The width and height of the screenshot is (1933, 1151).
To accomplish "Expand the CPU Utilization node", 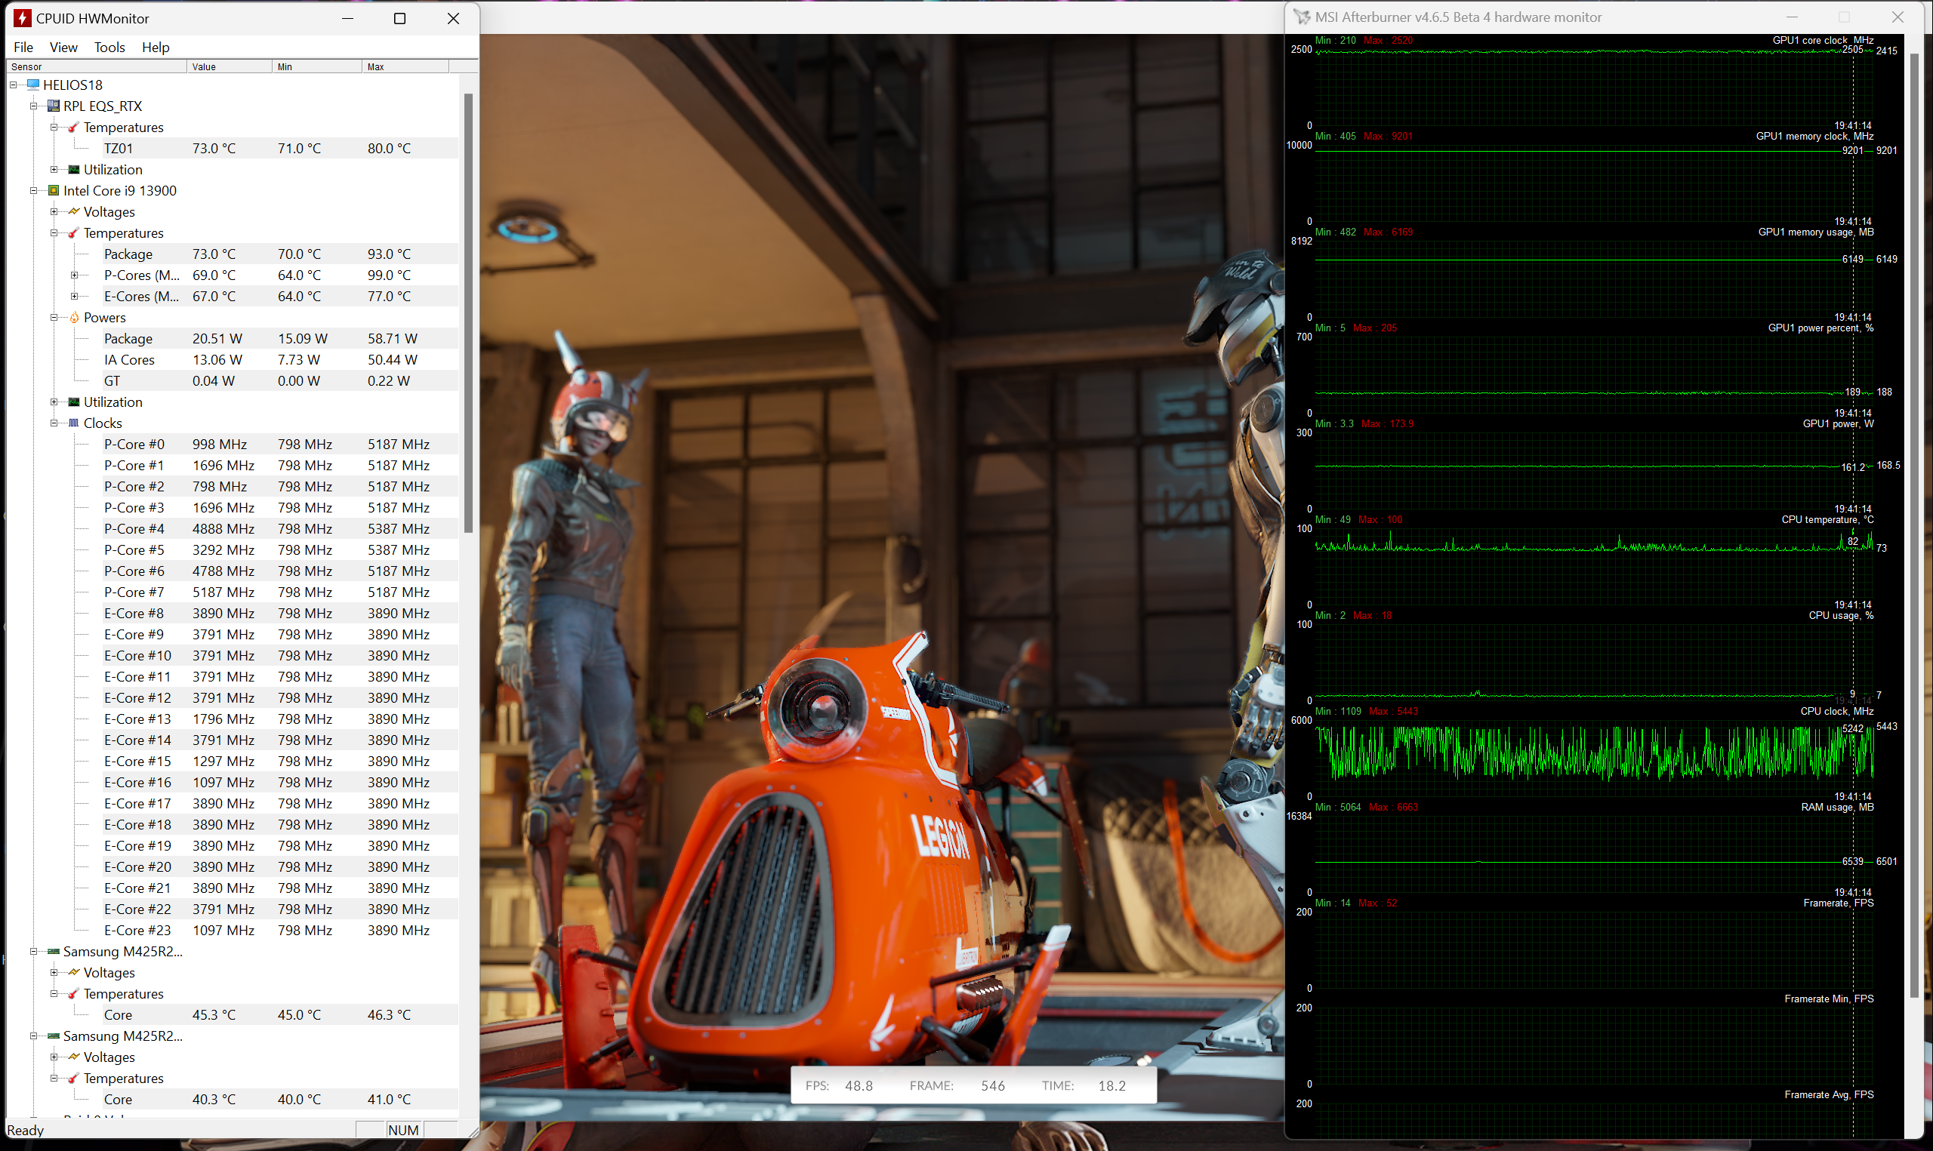I will (x=54, y=402).
